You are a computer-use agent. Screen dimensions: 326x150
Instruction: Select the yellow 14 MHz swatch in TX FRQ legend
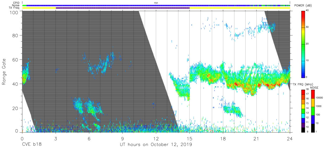tap(303, 107)
